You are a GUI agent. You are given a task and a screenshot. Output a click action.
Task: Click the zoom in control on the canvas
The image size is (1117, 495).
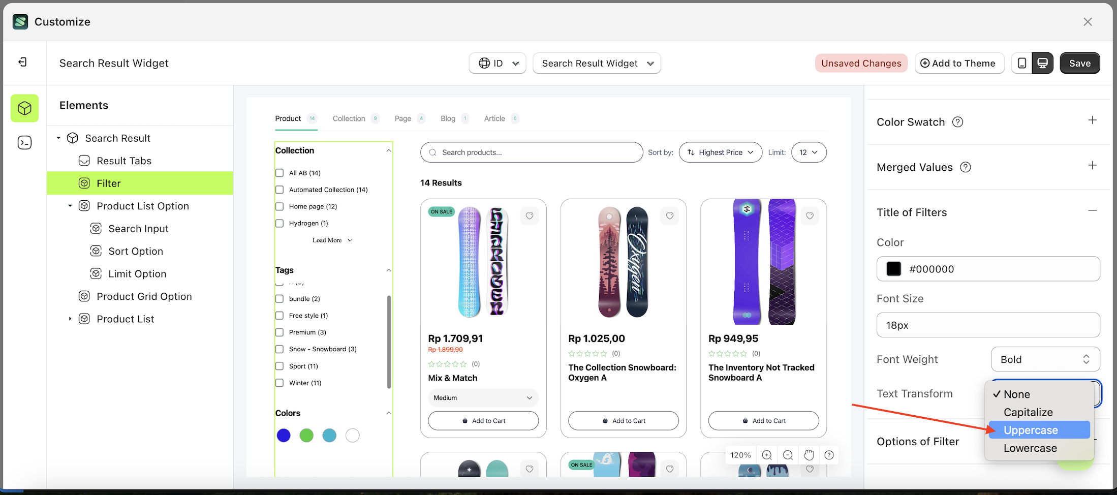coord(767,455)
